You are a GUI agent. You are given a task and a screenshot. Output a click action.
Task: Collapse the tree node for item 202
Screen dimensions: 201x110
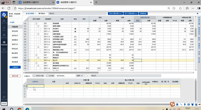(36, 24)
